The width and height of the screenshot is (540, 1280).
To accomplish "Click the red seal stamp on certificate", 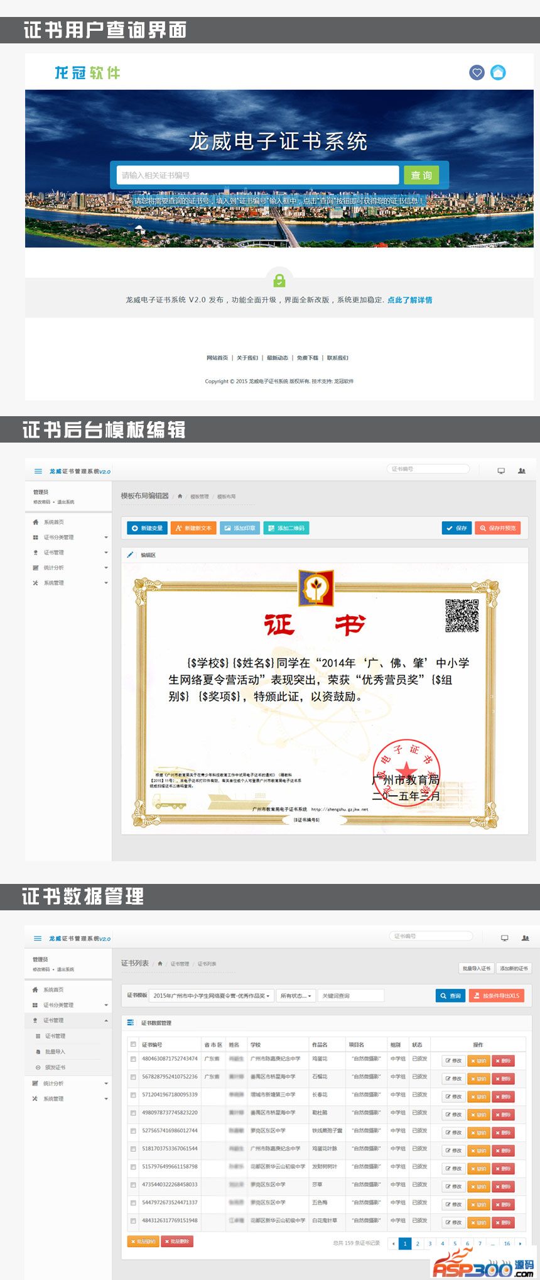I will coord(406,772).
